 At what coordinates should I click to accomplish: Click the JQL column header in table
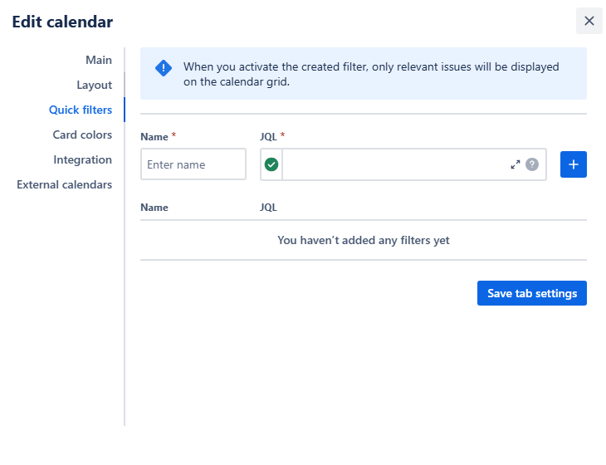[268, 208]
